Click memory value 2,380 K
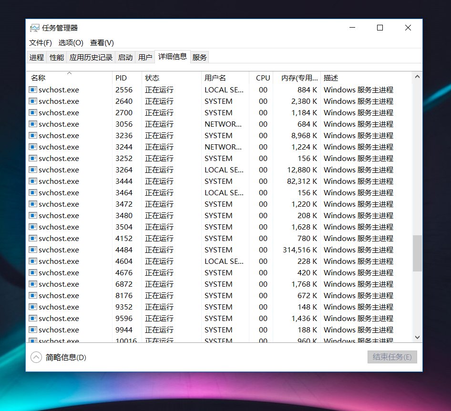 pos(304,101)
